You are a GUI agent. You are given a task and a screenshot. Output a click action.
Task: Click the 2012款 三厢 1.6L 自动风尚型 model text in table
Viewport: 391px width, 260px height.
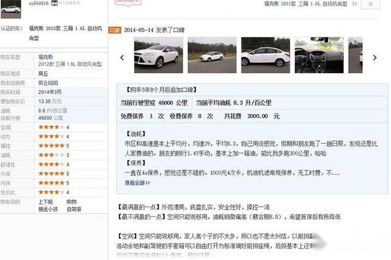click(70, 64)
